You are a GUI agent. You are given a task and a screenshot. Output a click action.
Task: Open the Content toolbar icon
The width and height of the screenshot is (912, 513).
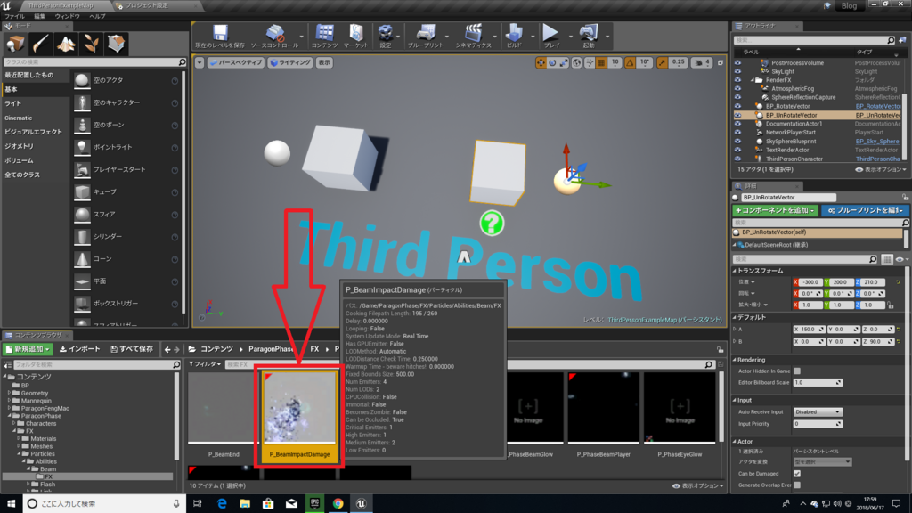click(324, 36)
